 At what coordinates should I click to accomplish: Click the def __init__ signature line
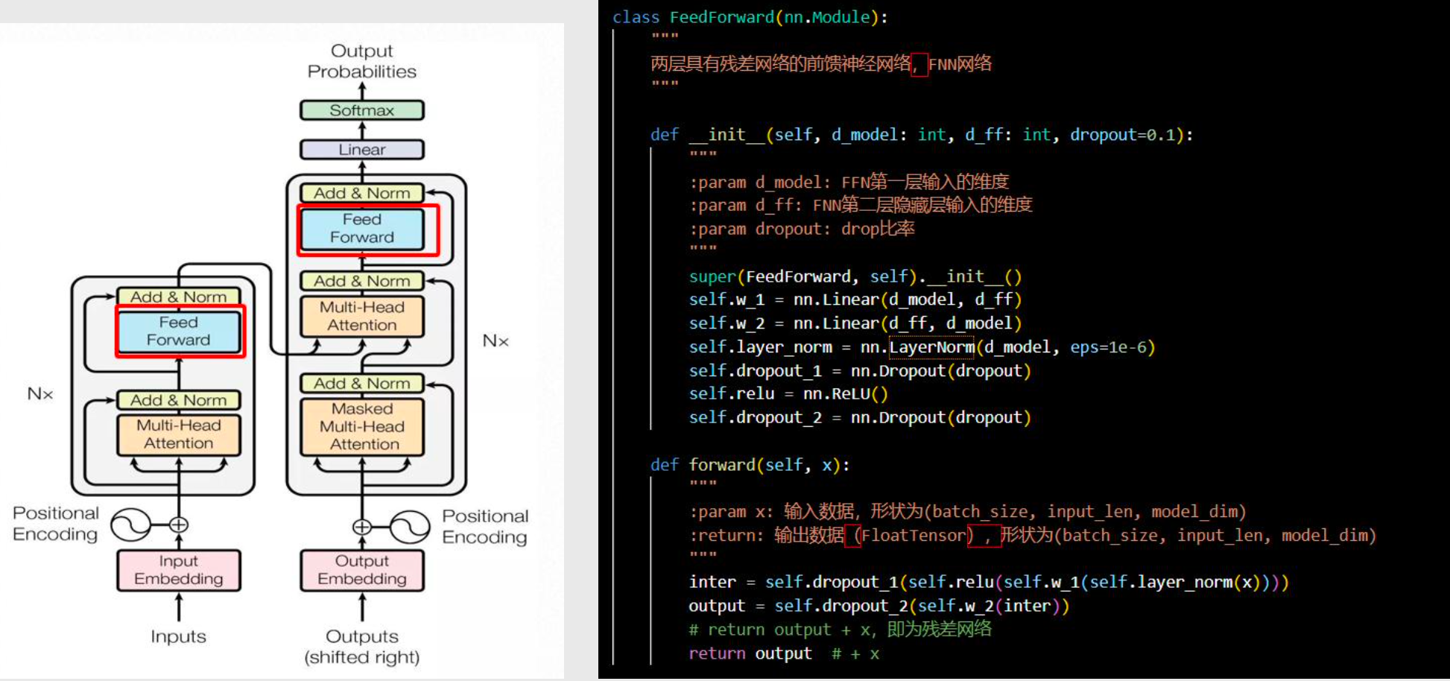click(x=922, y=135)
